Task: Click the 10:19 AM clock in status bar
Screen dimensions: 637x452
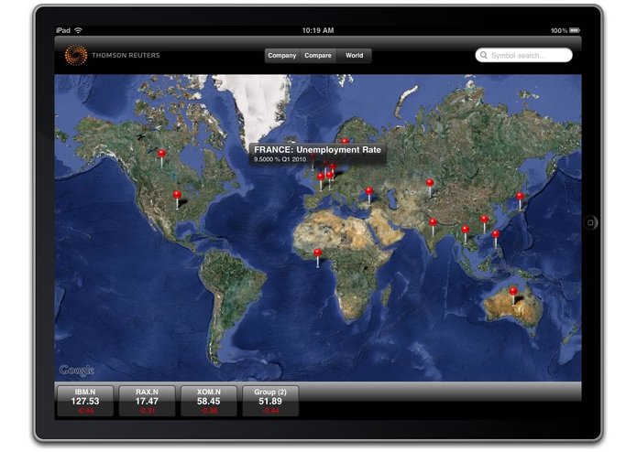Action: click(x=318, y=30)
